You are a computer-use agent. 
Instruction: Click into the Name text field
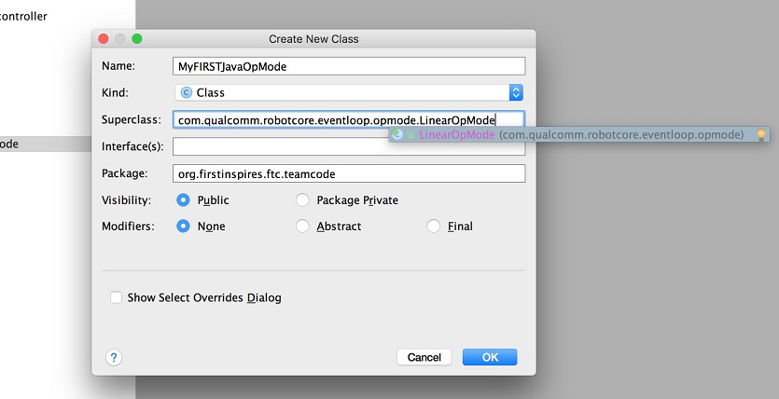point(349,66)
